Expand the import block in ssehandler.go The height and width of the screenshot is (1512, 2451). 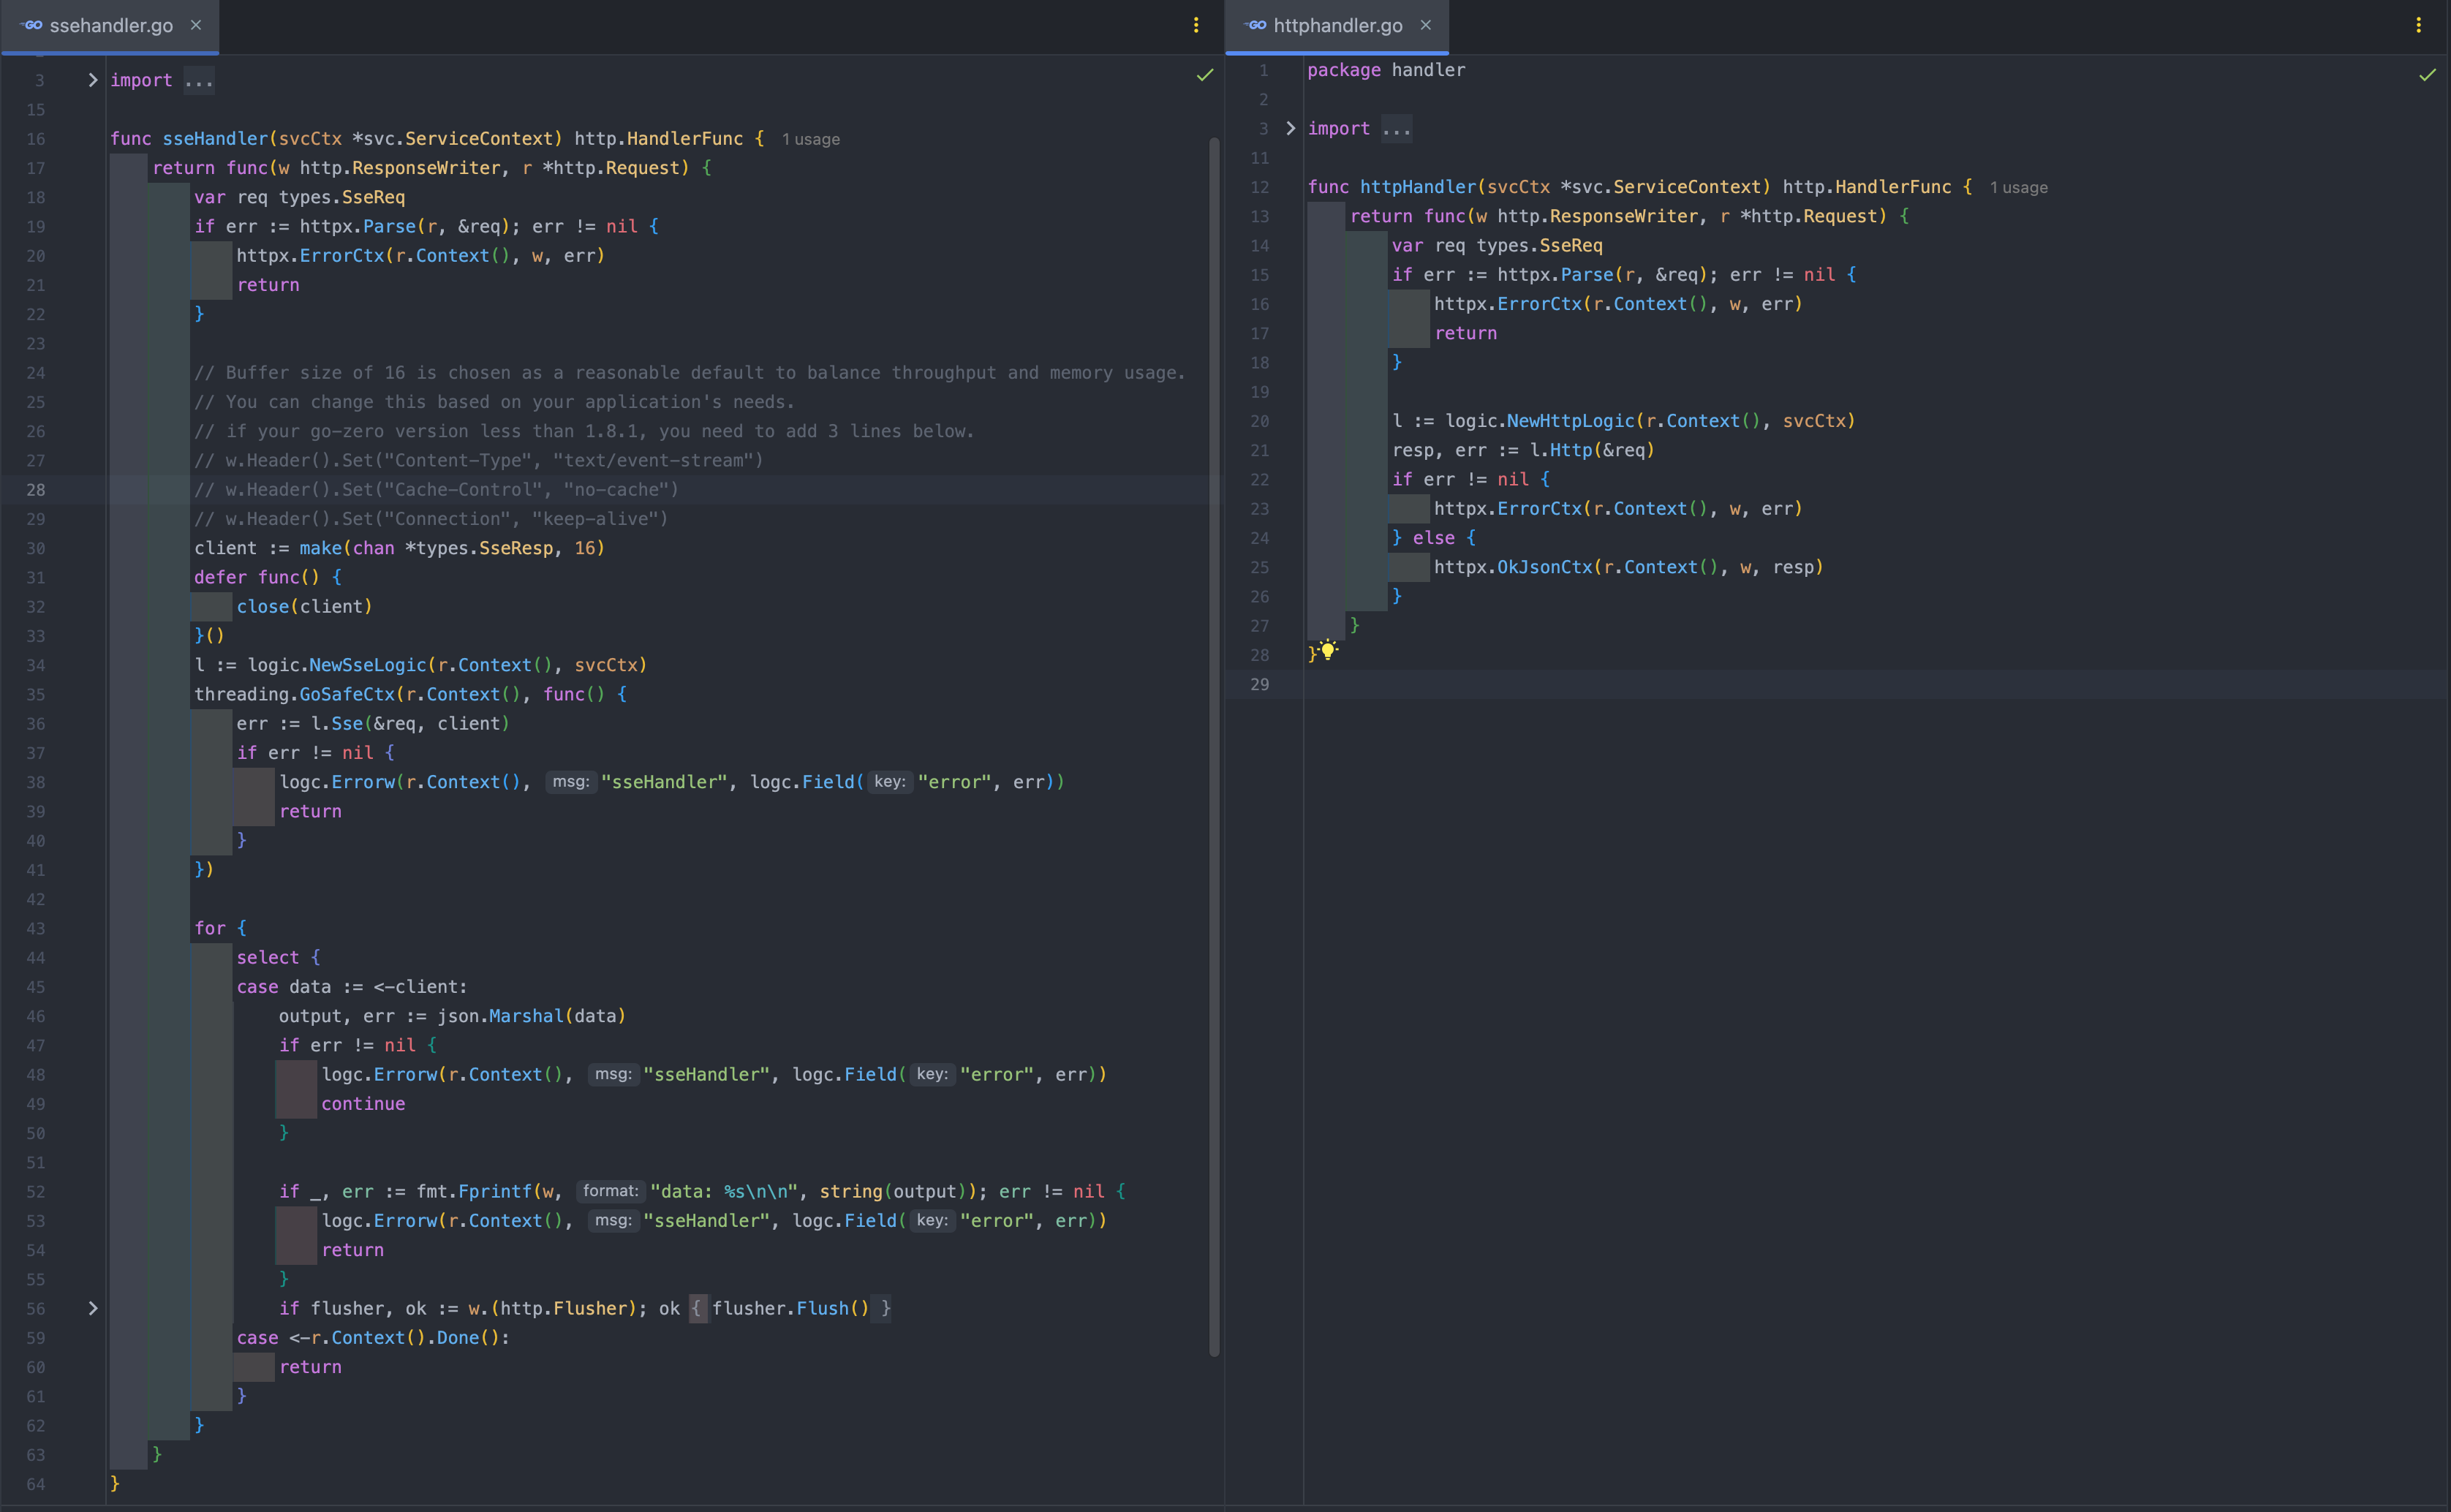pos(93,80)
